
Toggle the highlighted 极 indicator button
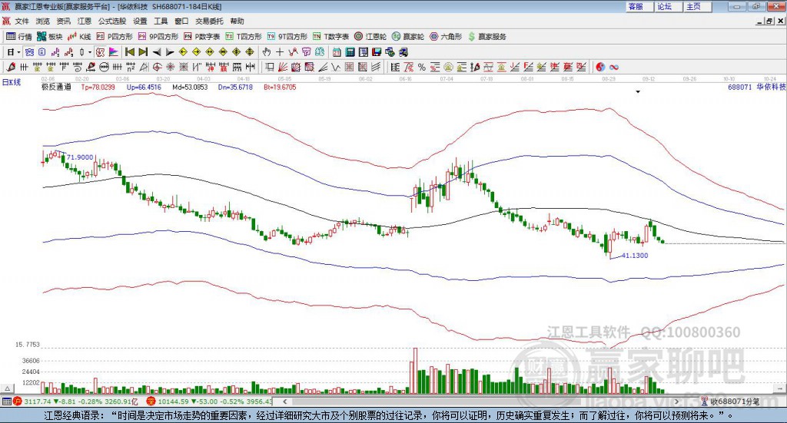tap(101, 52)
